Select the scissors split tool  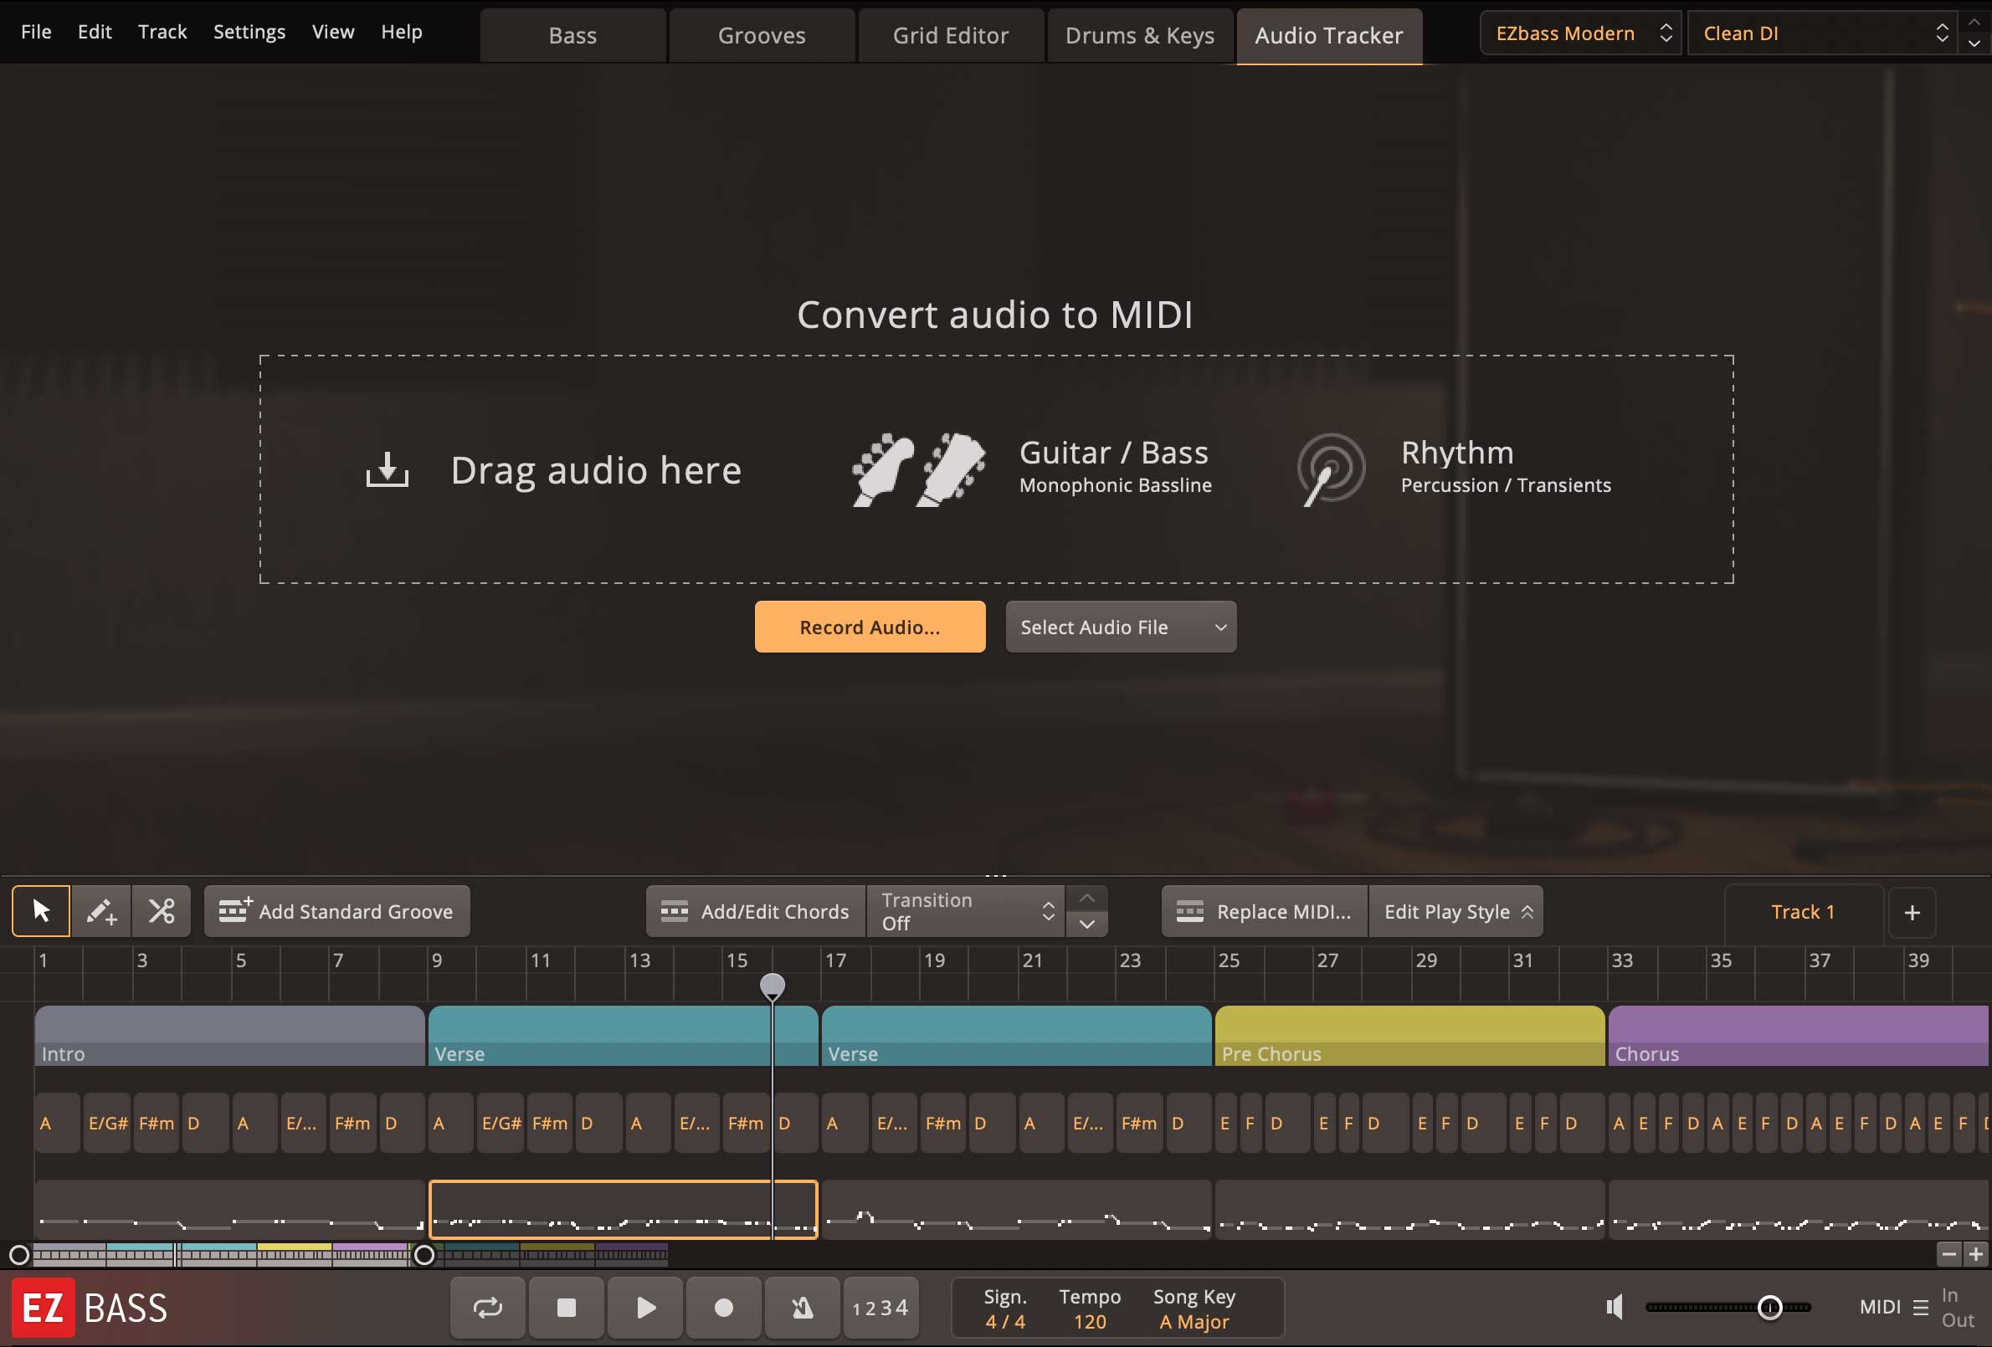[x=162, y=911]
